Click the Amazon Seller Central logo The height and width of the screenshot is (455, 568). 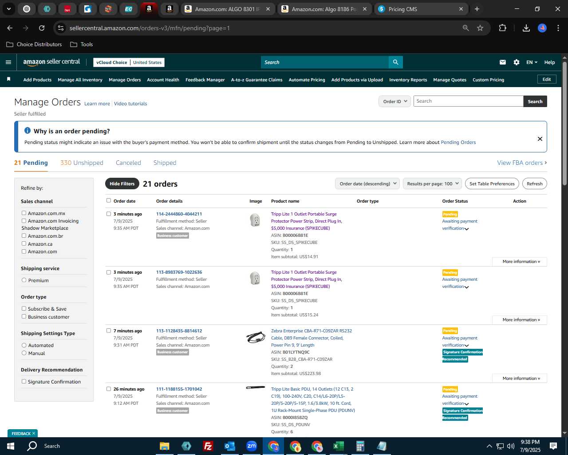click(x=51, y=62)
